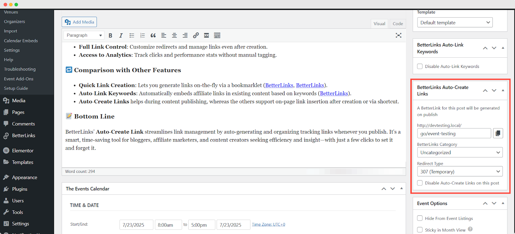
Task: Switch to the Code editor tab
Action: [x=398, y=23]
